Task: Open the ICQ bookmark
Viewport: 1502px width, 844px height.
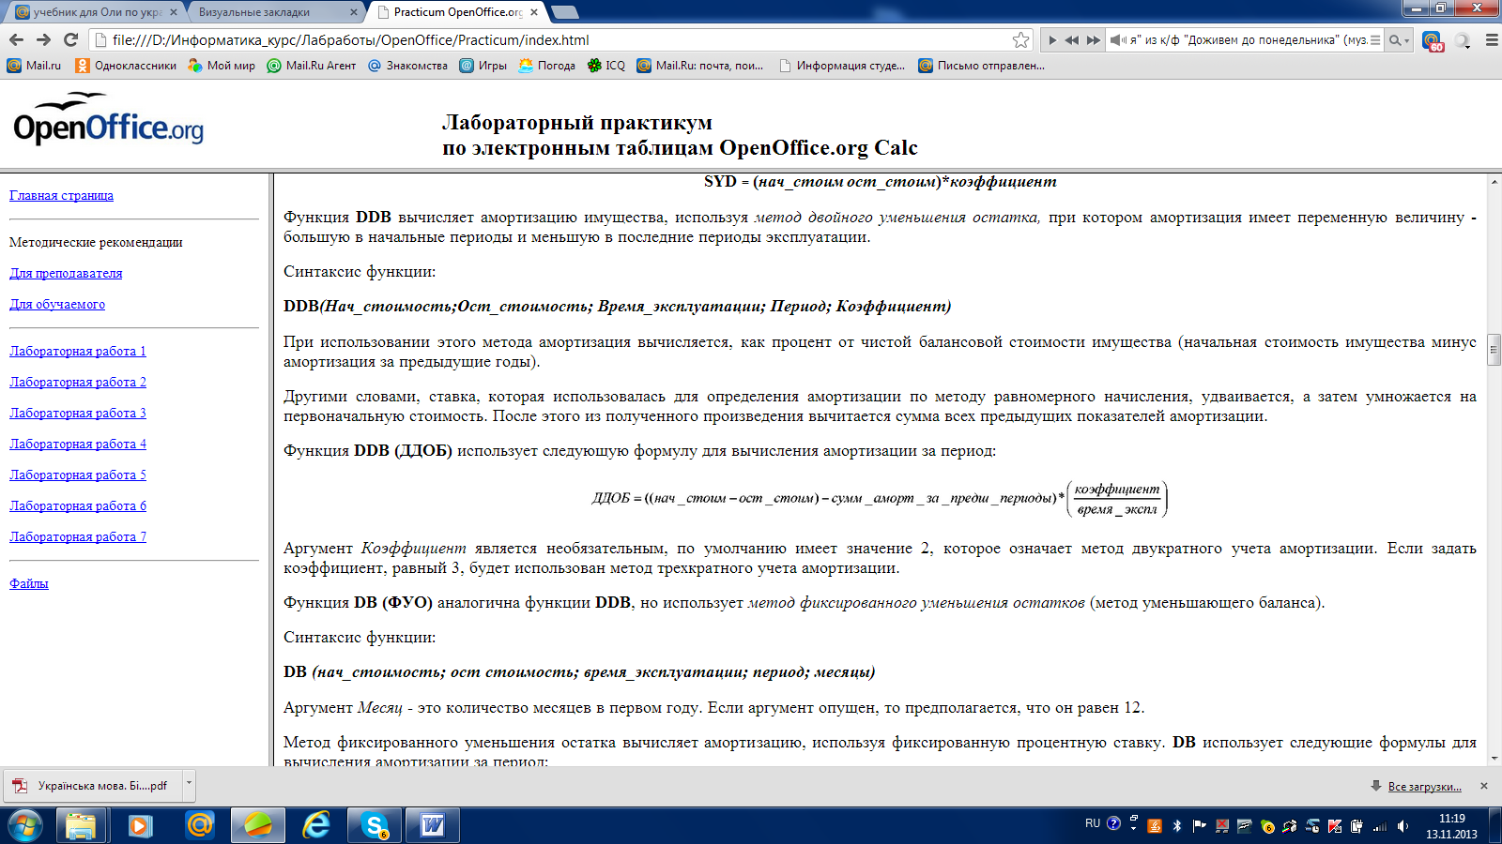Action: [606, 66]
